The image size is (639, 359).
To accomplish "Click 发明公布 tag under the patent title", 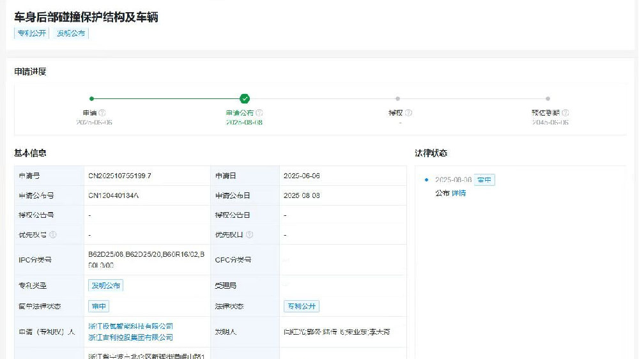I will tap(71, 33).
